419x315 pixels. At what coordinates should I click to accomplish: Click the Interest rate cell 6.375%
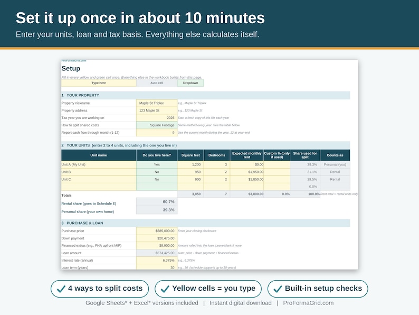(157, 260)
